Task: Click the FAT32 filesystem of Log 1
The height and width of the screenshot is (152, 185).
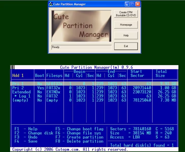Action: pyautogui.click(x=52, y=96)
